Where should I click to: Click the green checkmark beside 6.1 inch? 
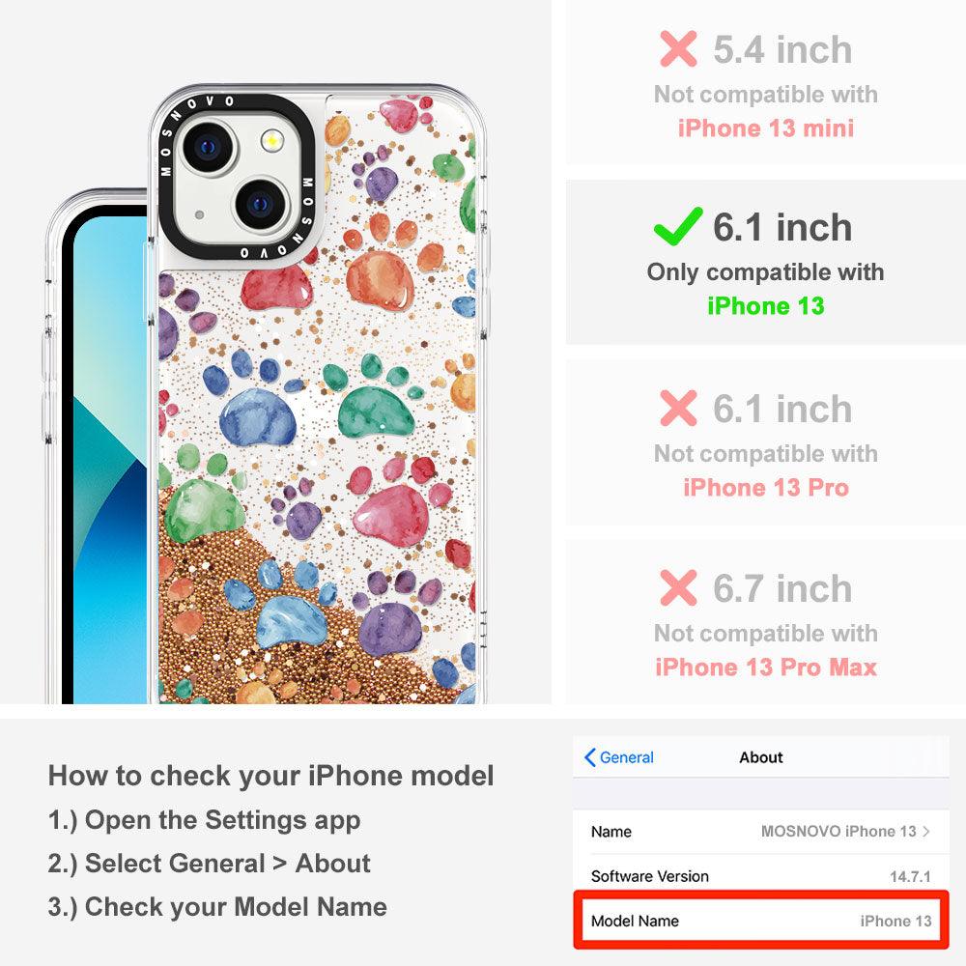tap(678, 226)
